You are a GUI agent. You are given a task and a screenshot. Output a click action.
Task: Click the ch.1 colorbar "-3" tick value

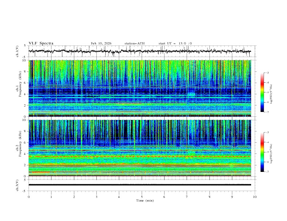click(x=267, y=73)
